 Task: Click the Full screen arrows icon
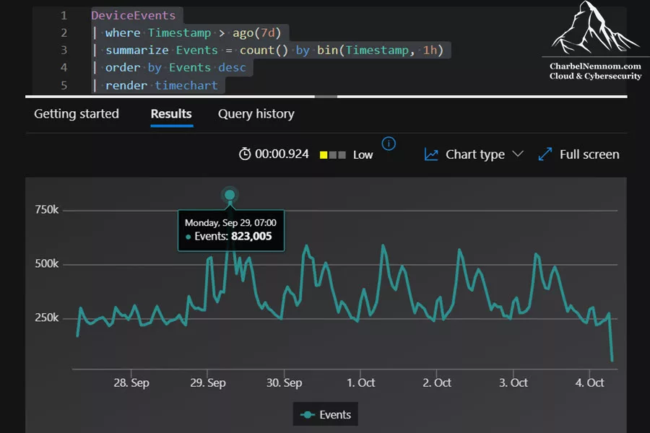point(545,154)
